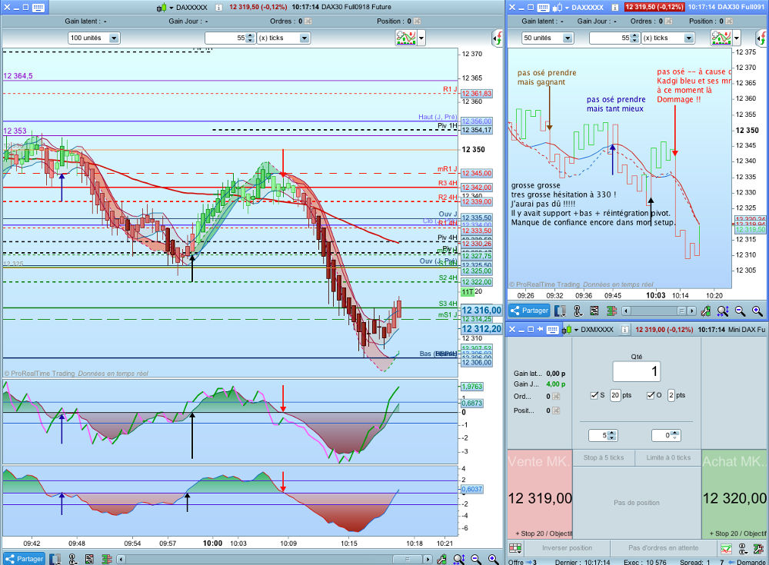
Task: Click the main chart horizontal scrollbar thumb
Action: (408, 559)
